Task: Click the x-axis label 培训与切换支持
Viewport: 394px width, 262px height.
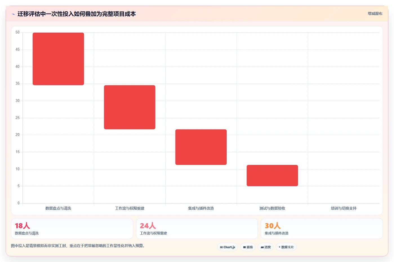Action: [x=344, y=208]
